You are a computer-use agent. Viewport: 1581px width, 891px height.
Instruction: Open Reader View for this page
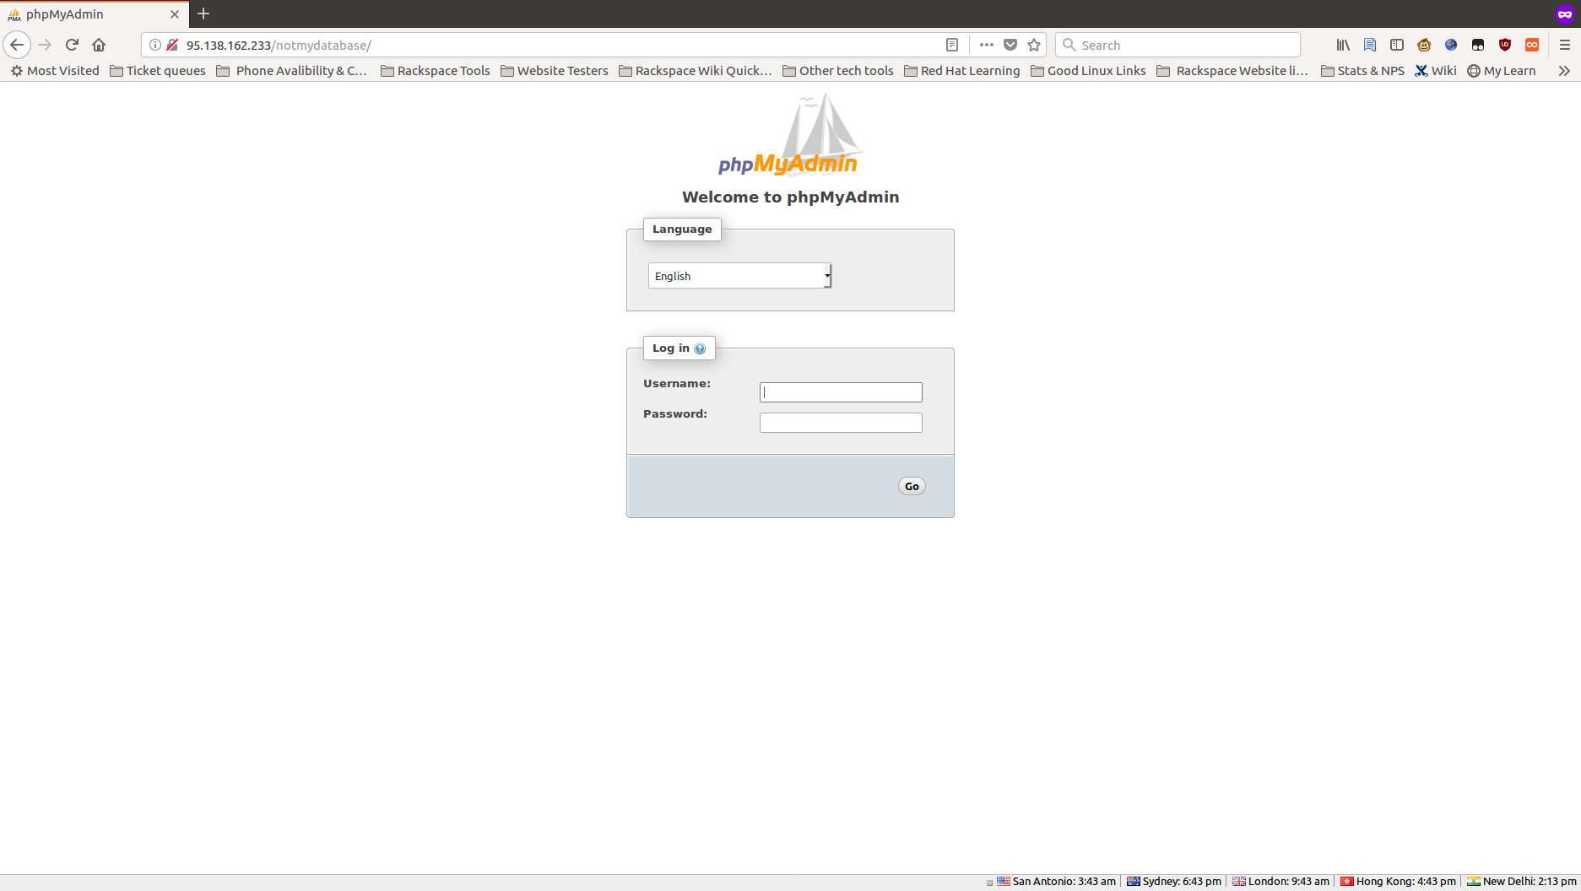952,45
